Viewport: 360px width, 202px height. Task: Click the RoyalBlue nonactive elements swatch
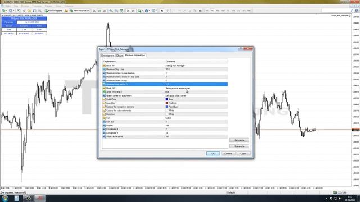pos(167,107)
